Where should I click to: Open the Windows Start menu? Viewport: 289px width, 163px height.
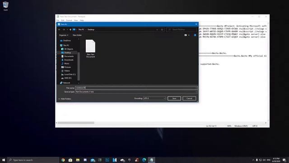pyautogui.click(x=4, y=160)
